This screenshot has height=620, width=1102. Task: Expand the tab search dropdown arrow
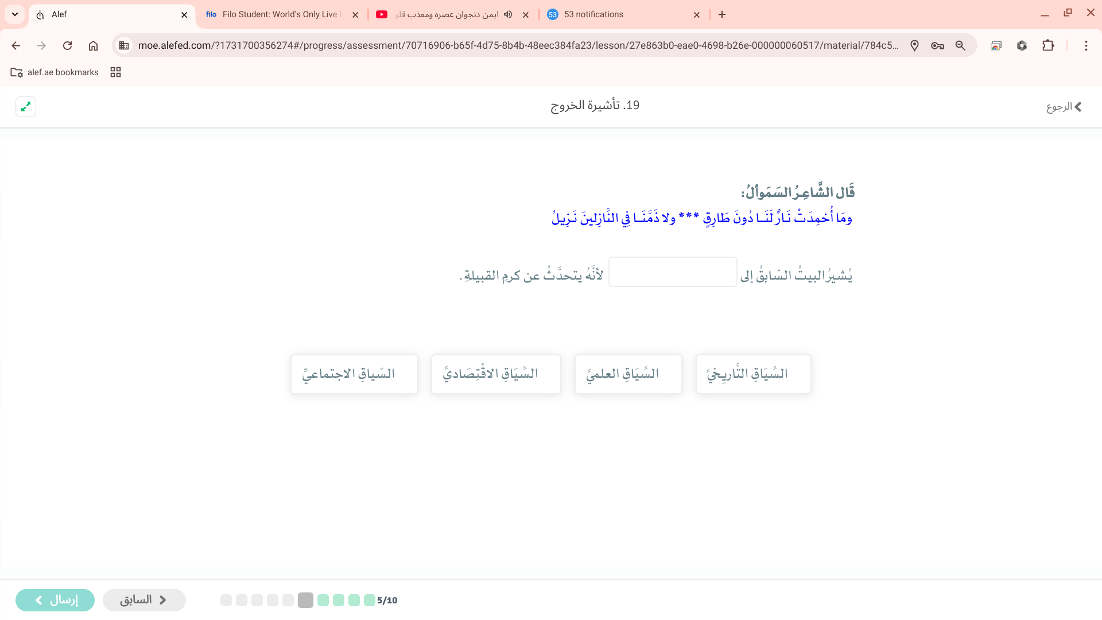[x=15, y=14]
